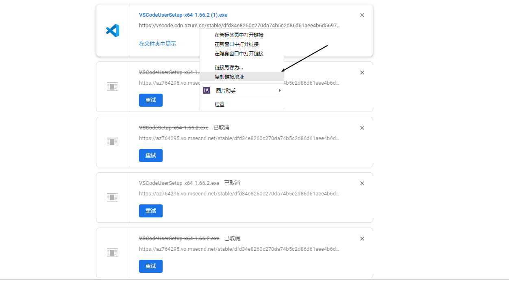Viewport: 509px width, 296px height.
Task: Choose 在新窗口中打开链接 from the context menu
Action: click(x=242, y=44)
